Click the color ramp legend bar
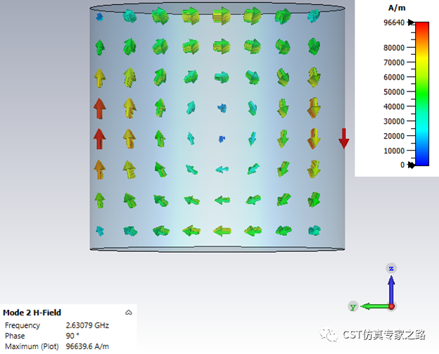Viewport: 439px width, 354px height. (x=422, y=94)
